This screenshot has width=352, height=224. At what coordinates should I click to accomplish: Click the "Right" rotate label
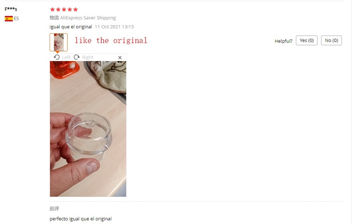[x=88, y=57]
